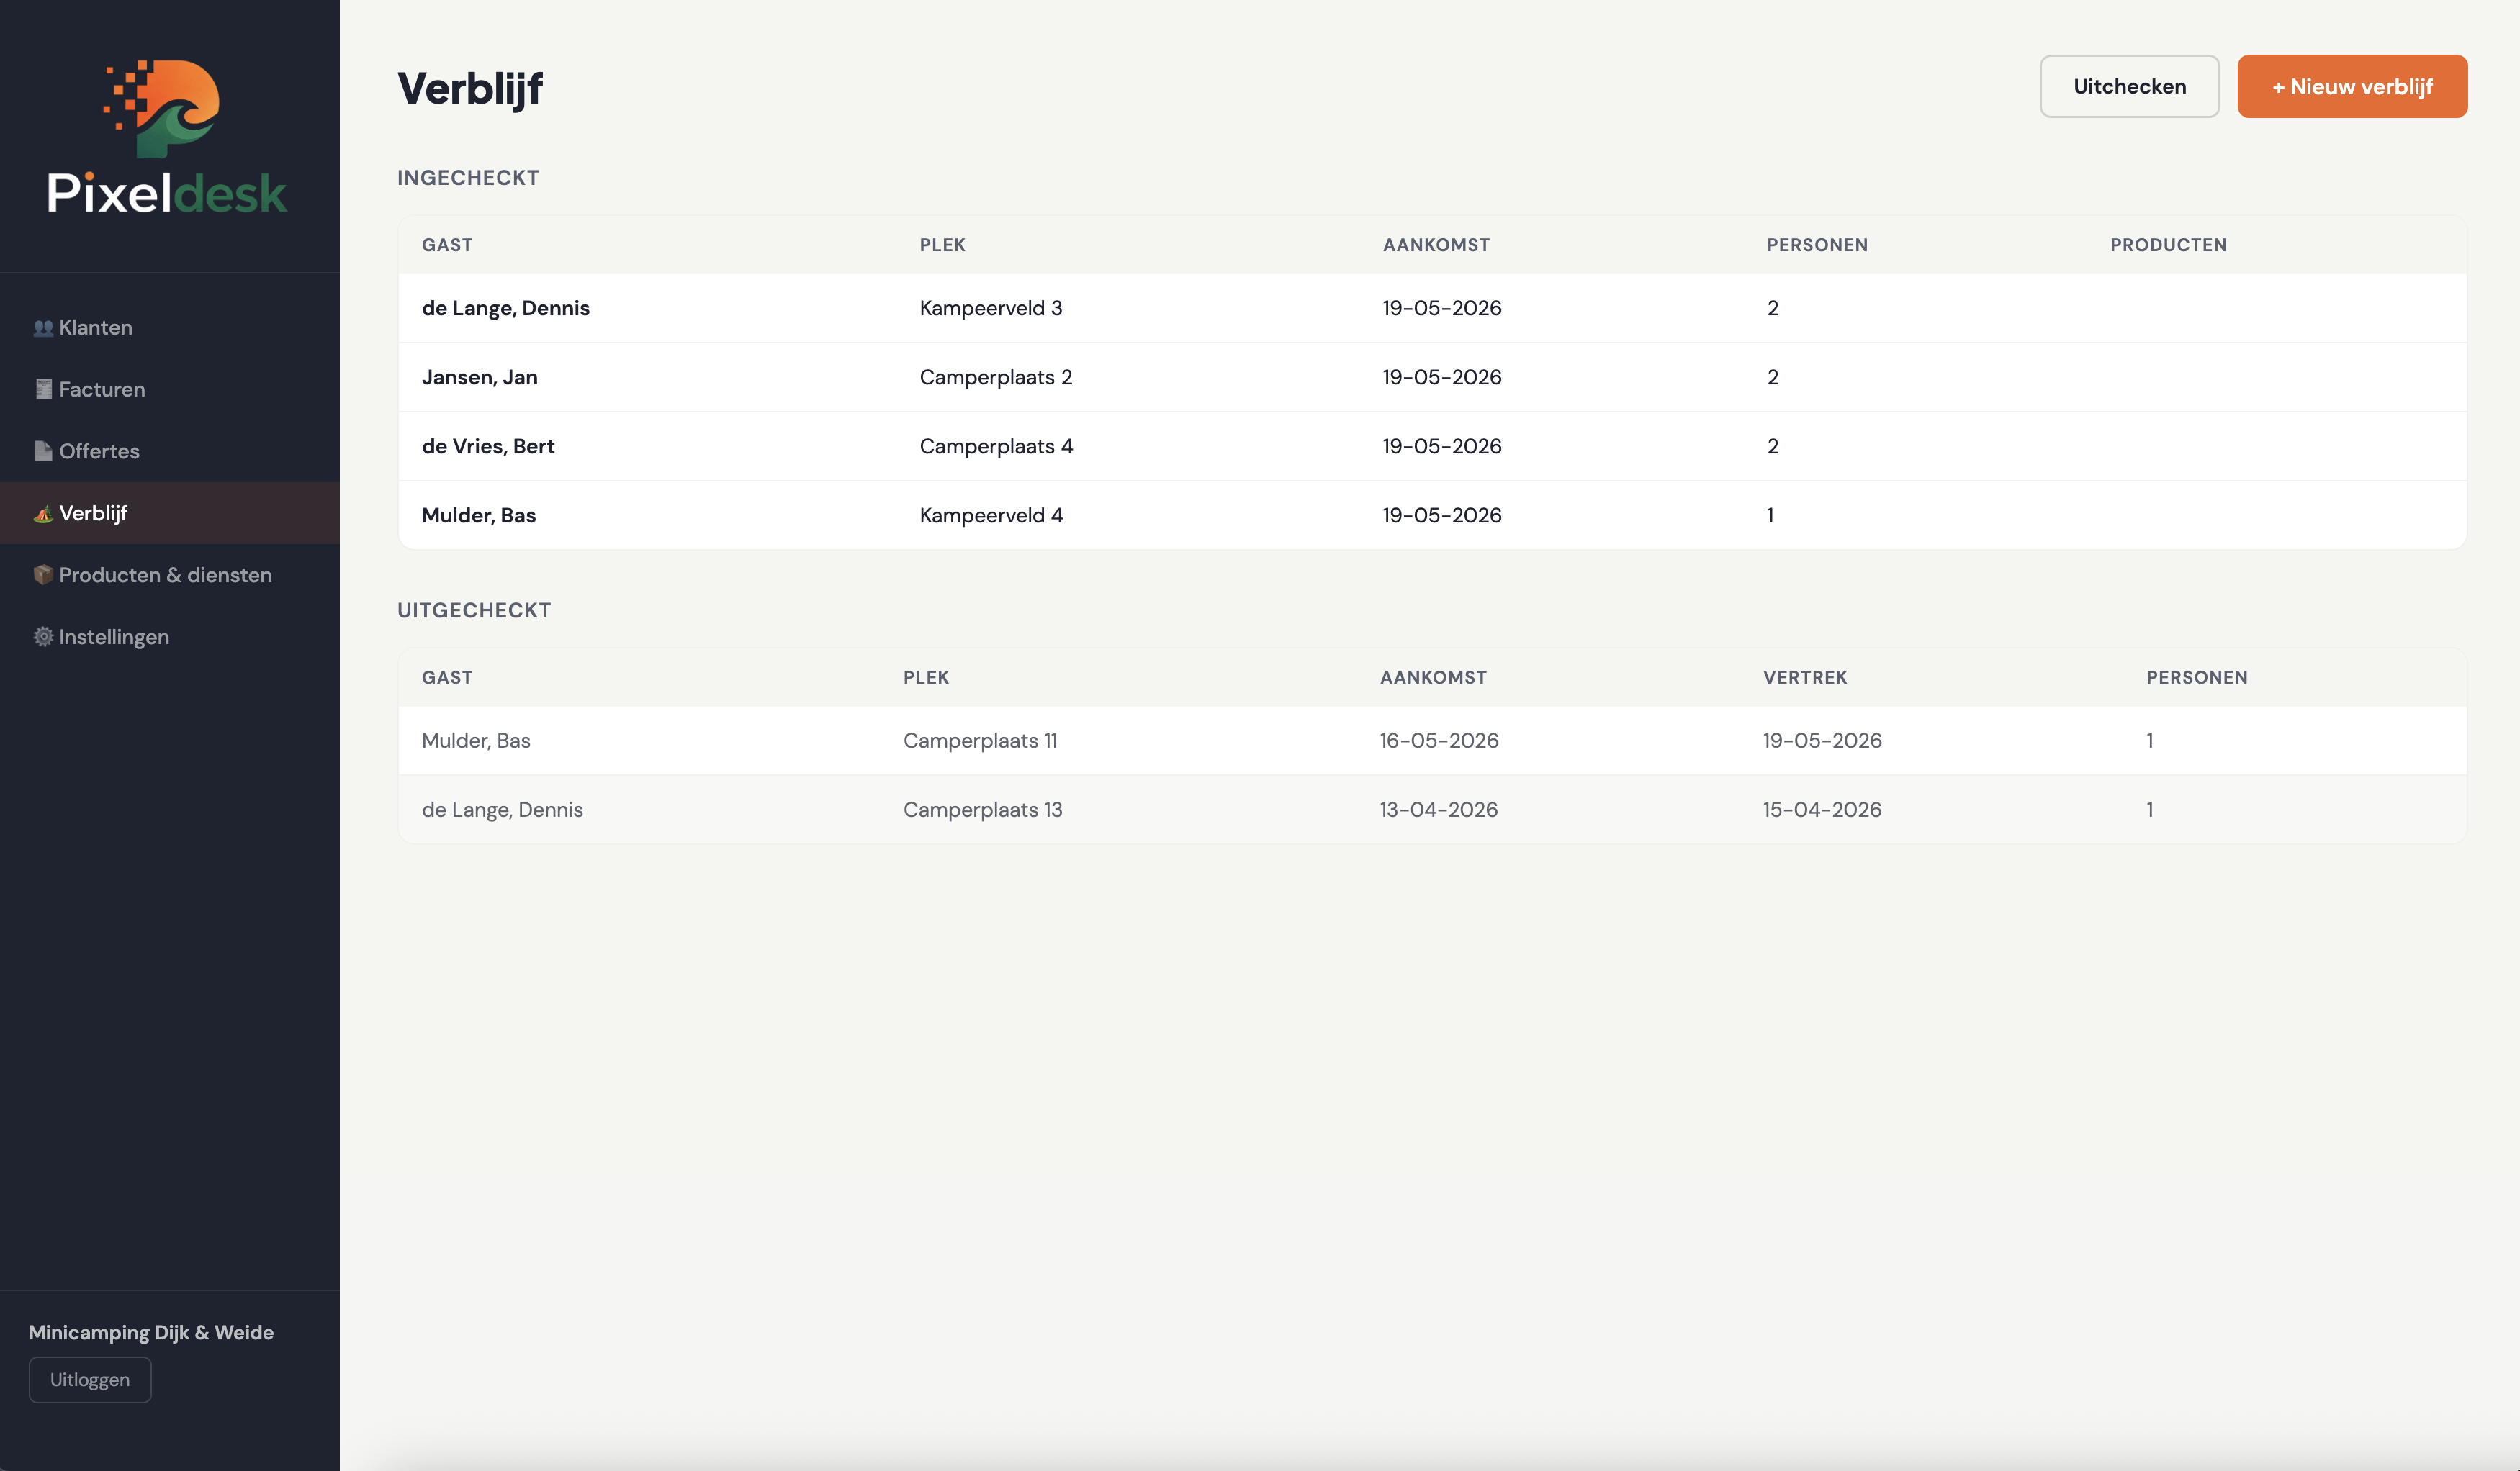The width and height of the screenshot is (2520, 1471).
Task: Click the Verblijf tent icon
Action: pos(43,514)
